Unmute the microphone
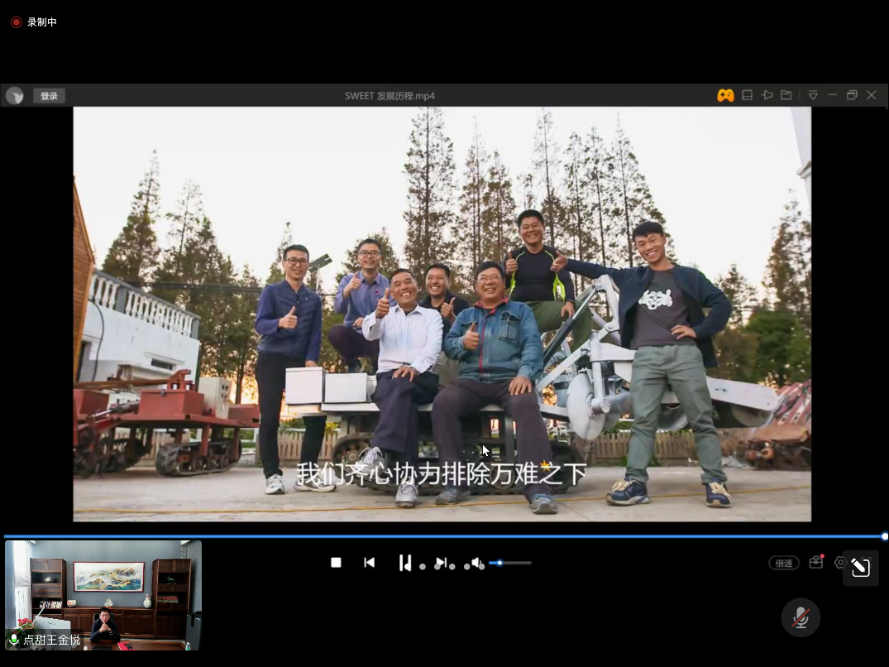The height and width of the screenshot is (667, 889). tap(801, 617)
